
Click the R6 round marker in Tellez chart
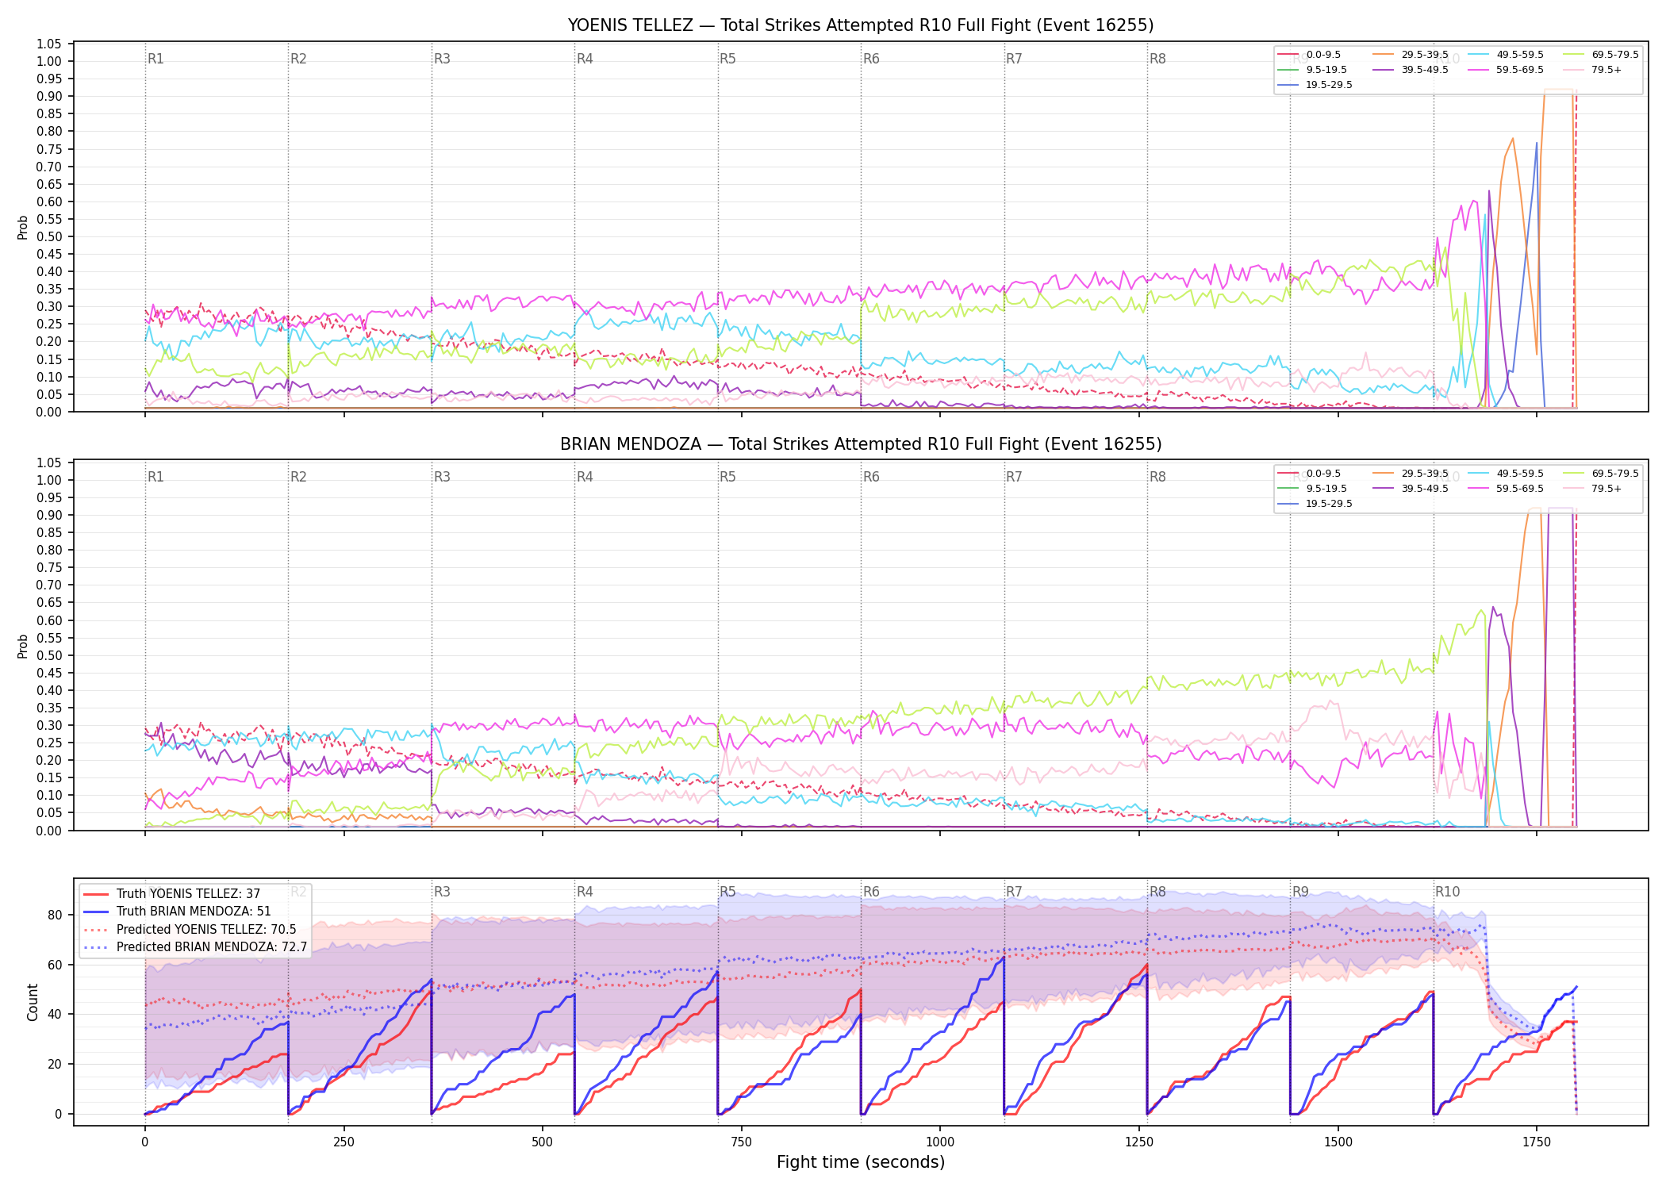tap(871, 59)
